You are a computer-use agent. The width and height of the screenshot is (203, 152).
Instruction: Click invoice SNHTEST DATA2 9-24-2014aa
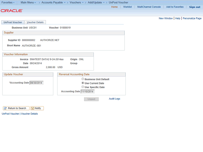(47, 59)
